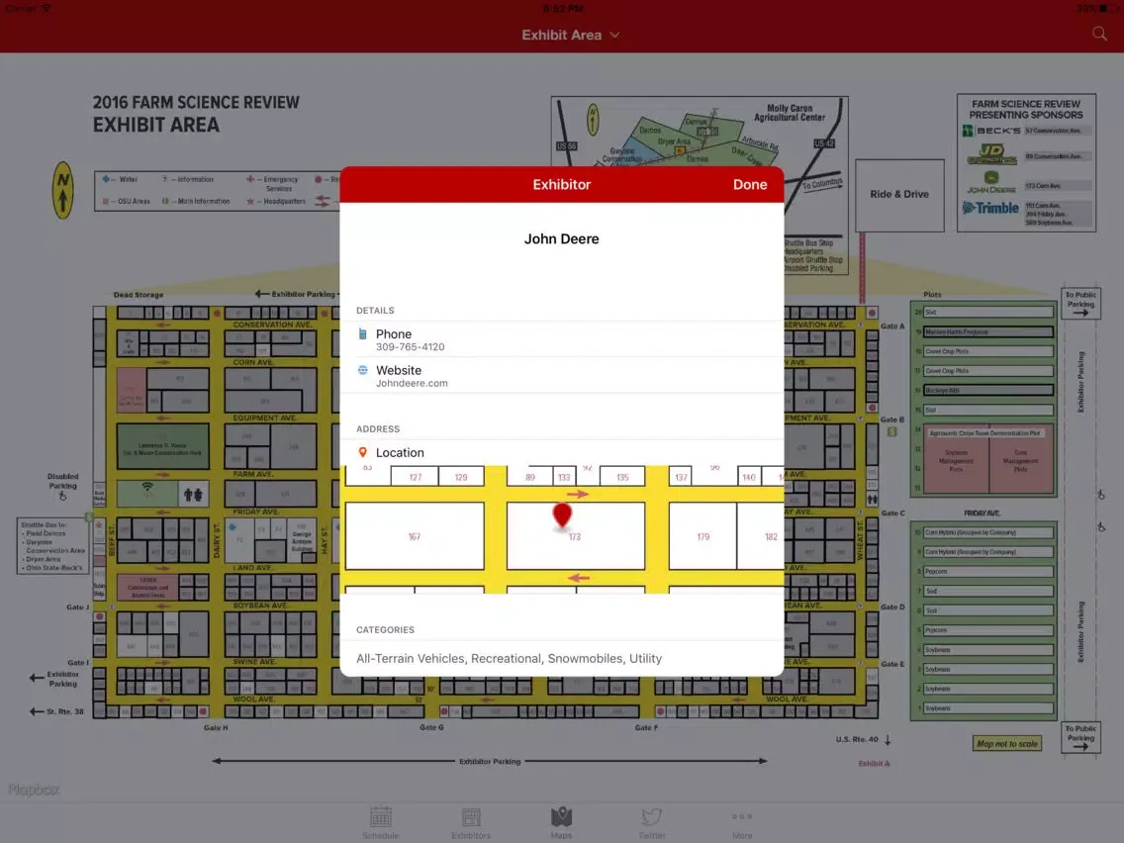
Task: Tap Done to close the Exhibitor popup
Action: pos(750,184)
